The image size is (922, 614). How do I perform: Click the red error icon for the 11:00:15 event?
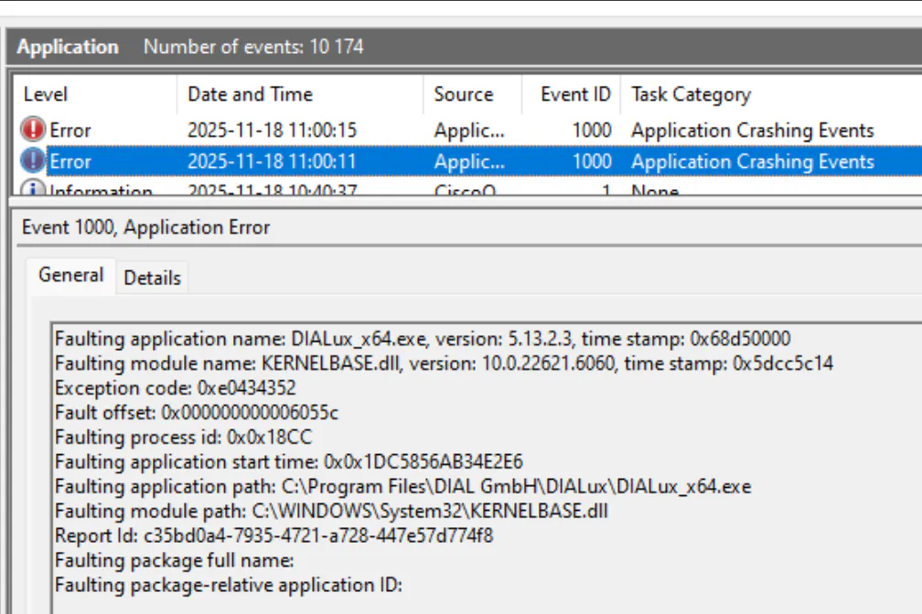click(x=33, y=129)
